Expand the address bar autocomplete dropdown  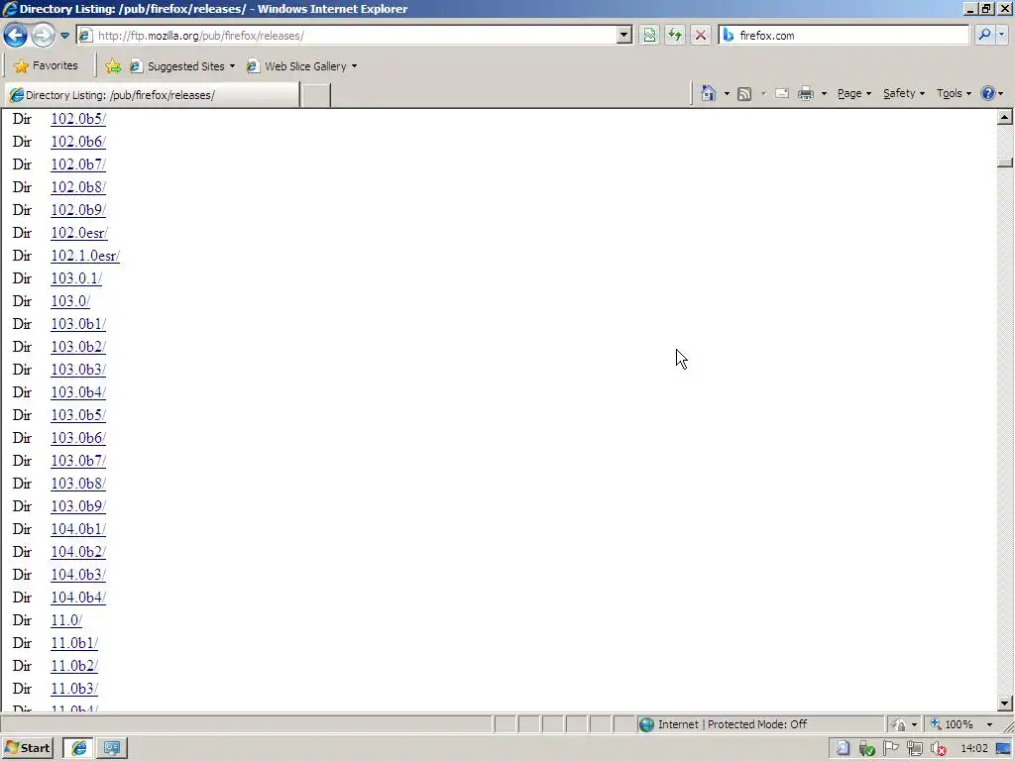click(x=624, y=36)
